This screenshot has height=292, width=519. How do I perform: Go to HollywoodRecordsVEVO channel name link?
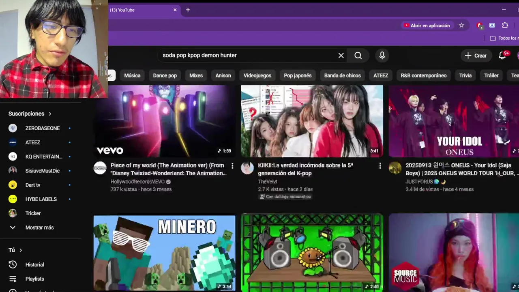pos(137,182)
